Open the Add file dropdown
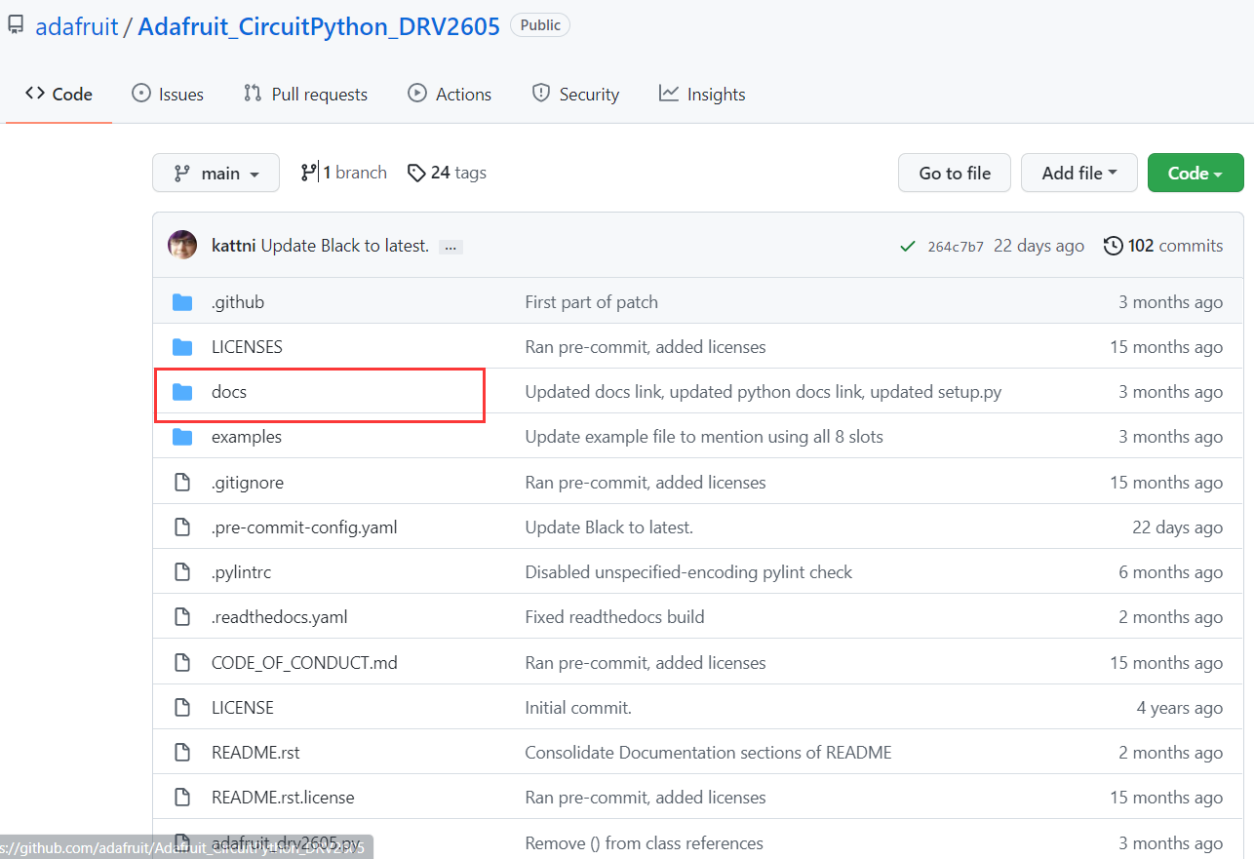This screenshot has height=859, width=1254. [1079, 173]
